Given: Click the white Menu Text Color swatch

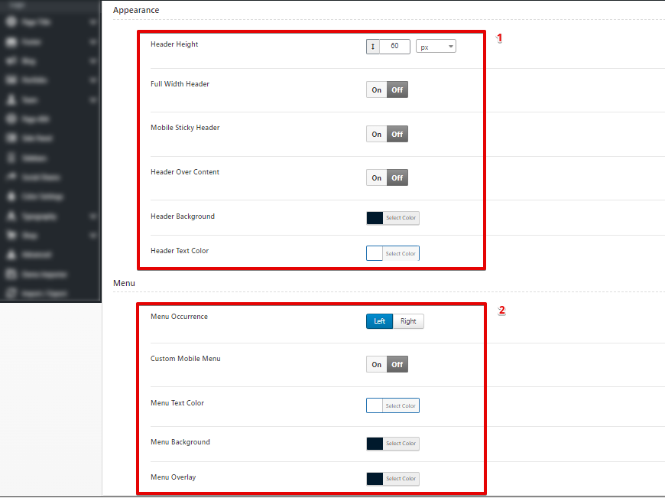Looking at the screenshot, I should click(375, 406).
